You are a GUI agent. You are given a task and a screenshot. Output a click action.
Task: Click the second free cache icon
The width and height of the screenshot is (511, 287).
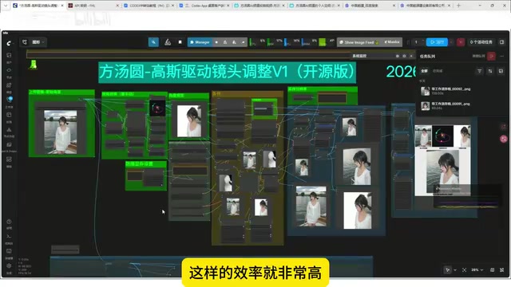[x=234, y=42]
